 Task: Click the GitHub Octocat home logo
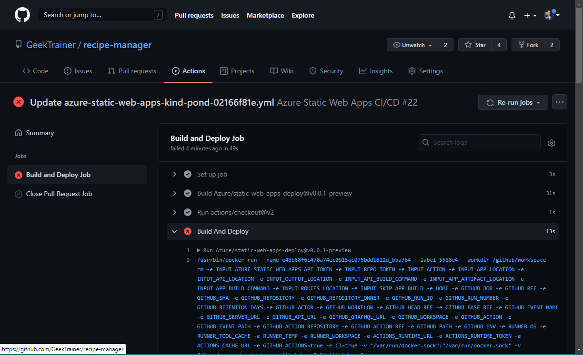[22, 15]
